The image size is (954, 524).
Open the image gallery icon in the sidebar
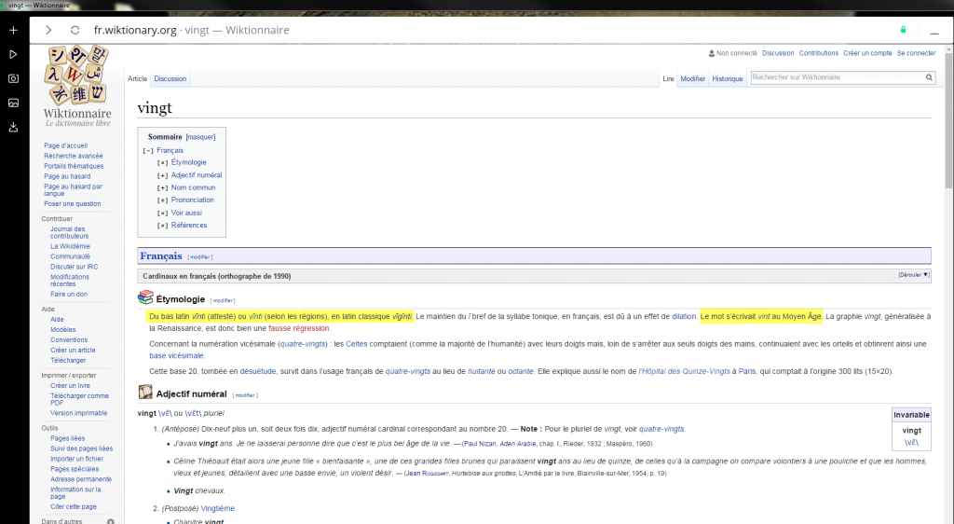(x=13, y=103)
